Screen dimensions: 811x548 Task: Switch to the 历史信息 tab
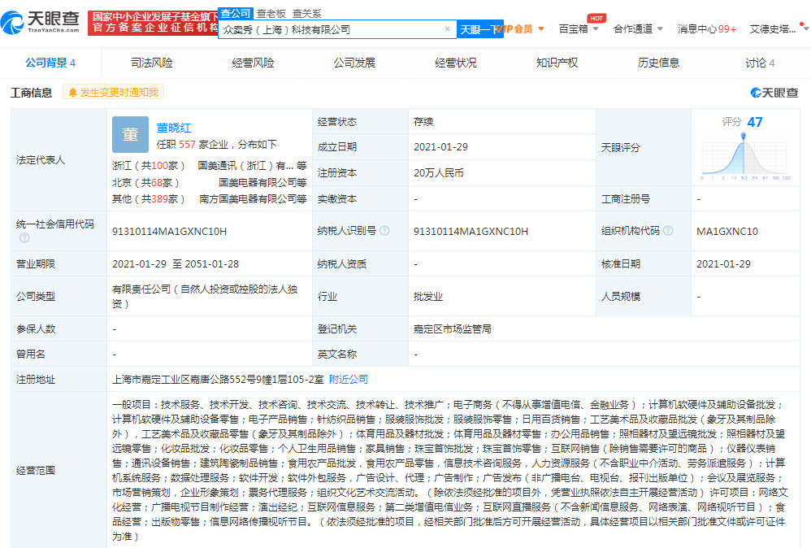click(658, 63)
